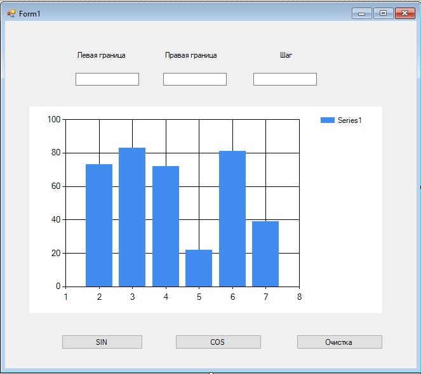Image resolution: width=421 pixels, height=374 pixels.
Task: Click the Form1 window icon
Action: [11, 13]
